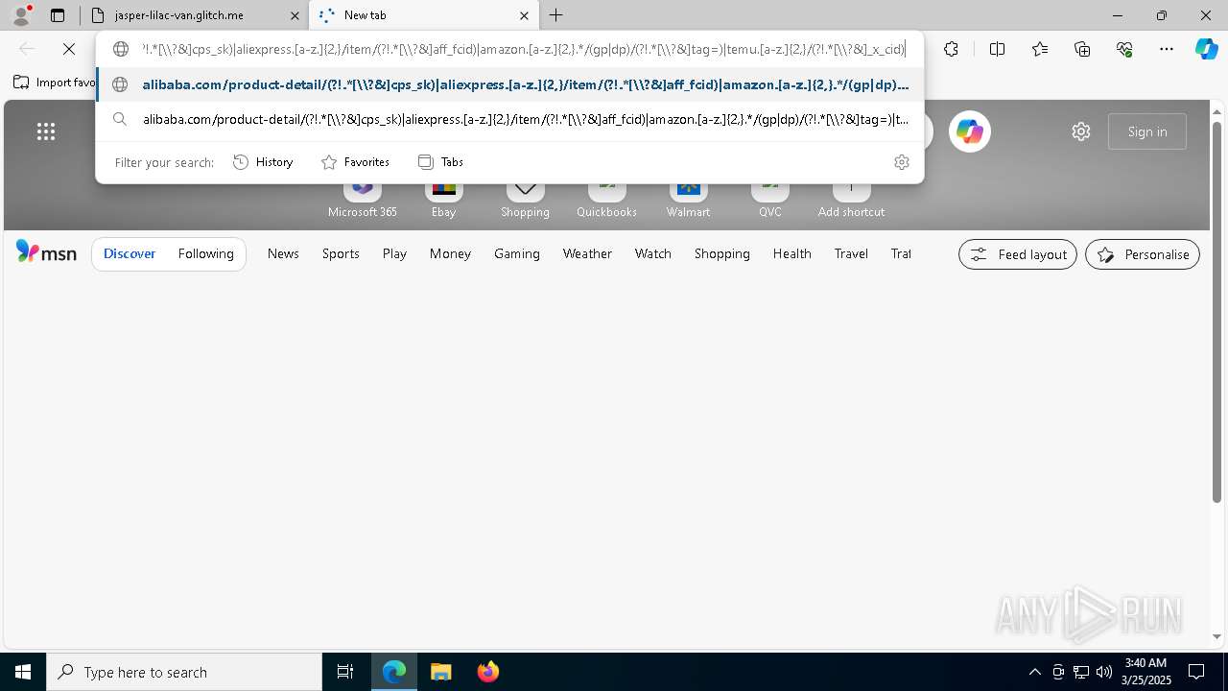Open the apps grid launcher
The width and height of the screenshot is (1228, 691).
coord(46,131)
